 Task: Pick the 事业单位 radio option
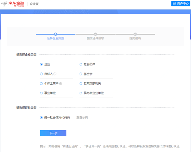41,93
